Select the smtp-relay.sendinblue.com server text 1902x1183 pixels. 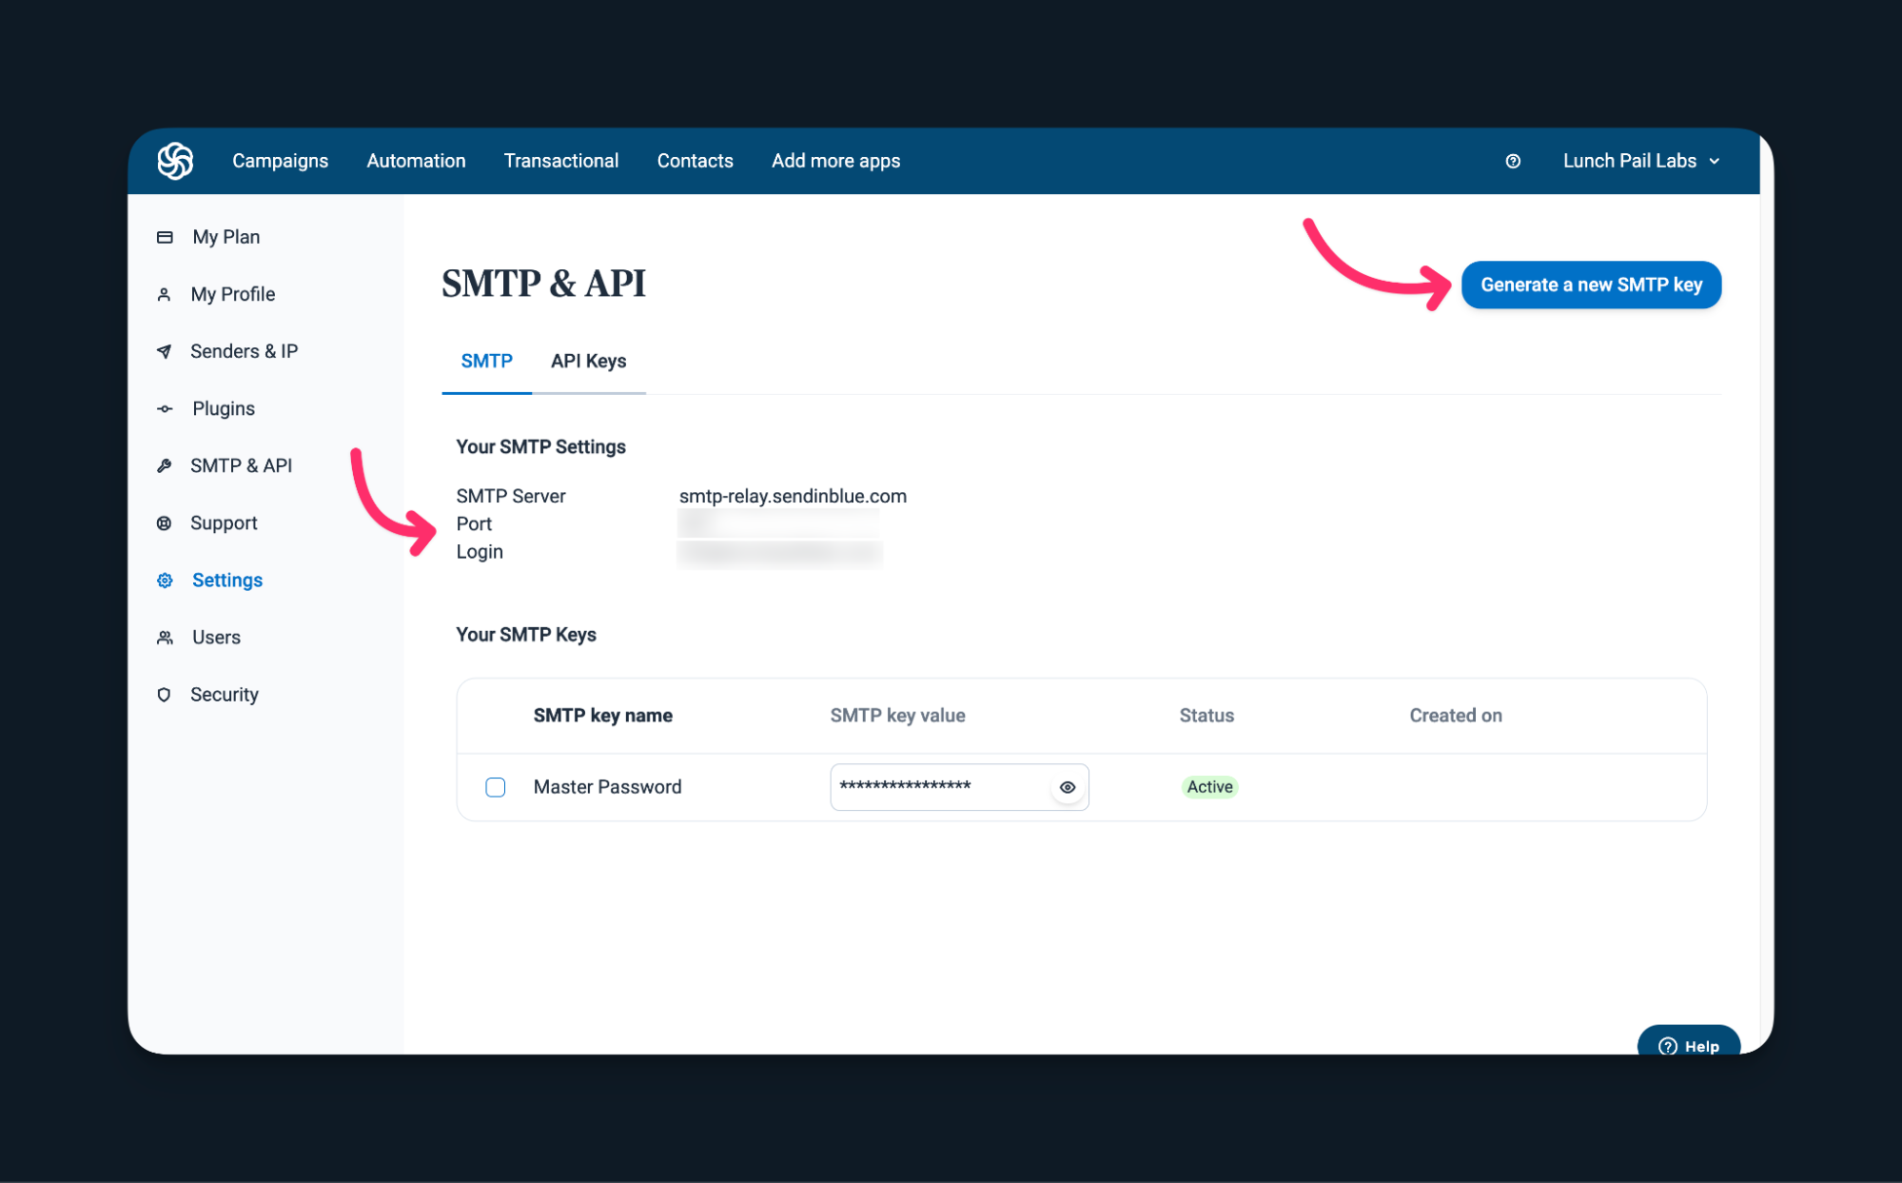point(793,496)
